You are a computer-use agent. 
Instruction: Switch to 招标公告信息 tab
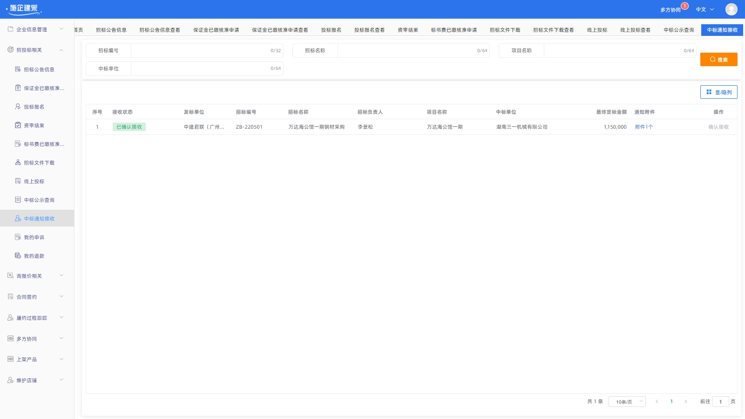click(x=111, y=30)
